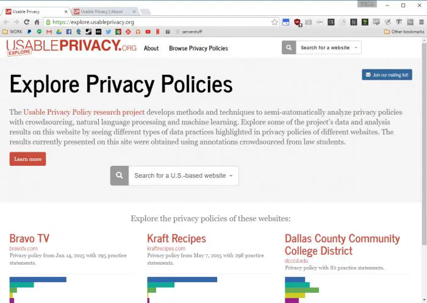427x303 pixels.
Task: Click the dark ES extension icon
Action: 331,22
